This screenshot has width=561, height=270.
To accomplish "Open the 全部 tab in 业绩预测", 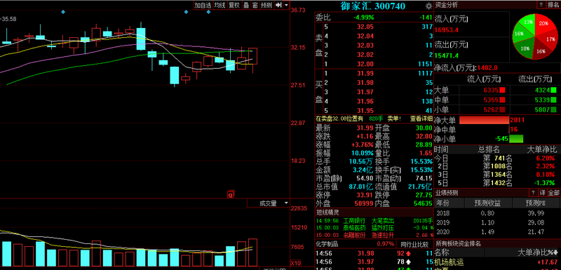I will click(554, 193).
